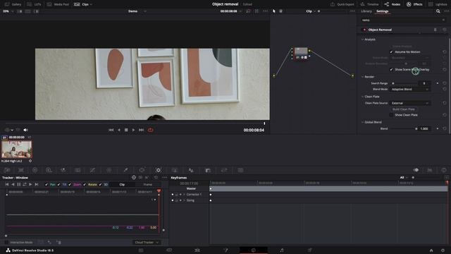Click track forward button in tracker
Image resolution: width=451 pixels, height=254 pixels.
click(30, 184)
